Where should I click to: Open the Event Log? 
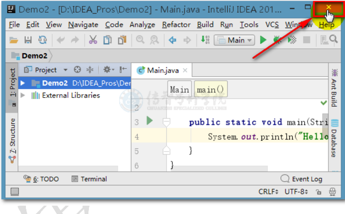(x=301, y=179)
